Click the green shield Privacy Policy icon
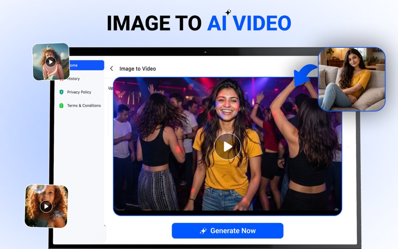 pos(61,92)
